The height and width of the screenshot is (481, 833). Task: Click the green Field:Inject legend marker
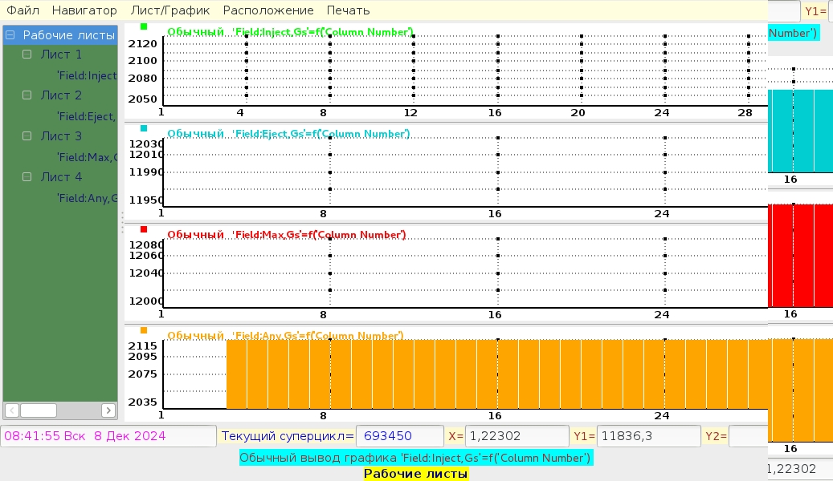(144, 26)
